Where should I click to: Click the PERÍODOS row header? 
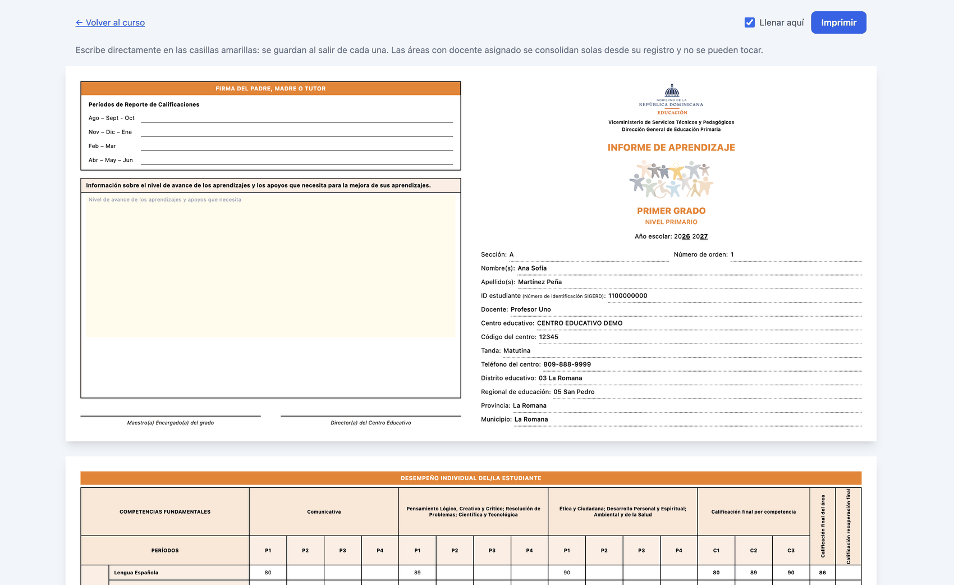pyautogui.click(x=165, y=551)
